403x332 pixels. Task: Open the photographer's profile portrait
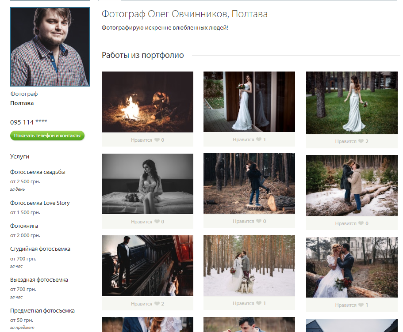[50, 47]
